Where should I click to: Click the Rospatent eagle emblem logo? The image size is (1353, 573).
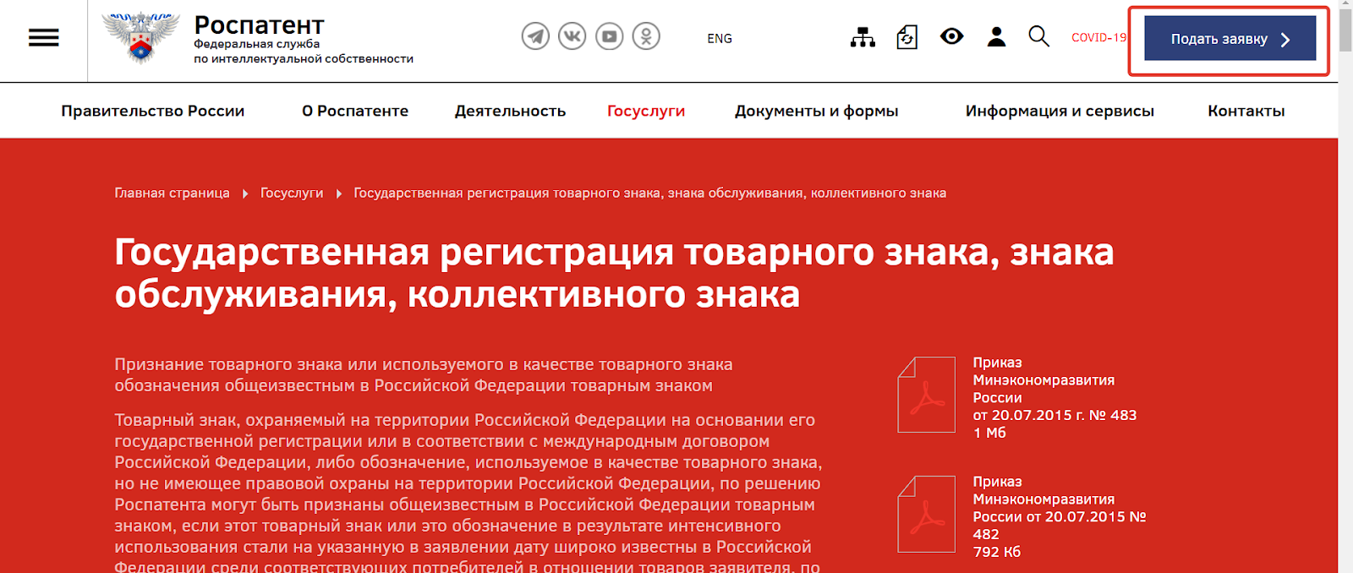[140, 38]
